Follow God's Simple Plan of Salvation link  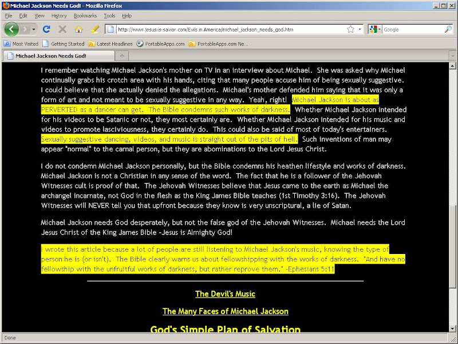click(x=225, y=329)
